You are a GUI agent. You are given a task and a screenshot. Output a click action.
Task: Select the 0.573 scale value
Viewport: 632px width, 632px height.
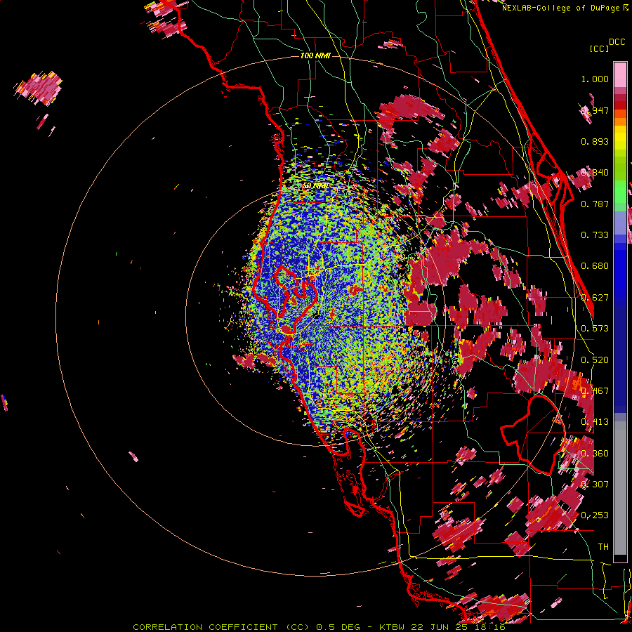[595, 329]
